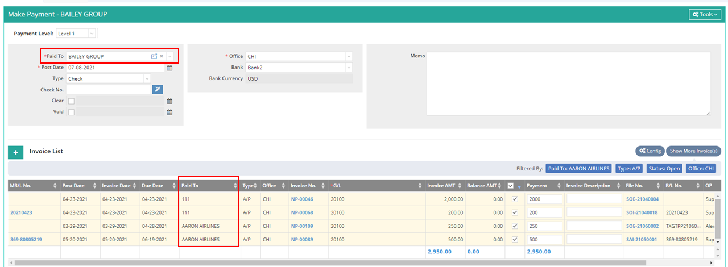Expand the Payment Level dropdown
Image resolution: width=728 pixels, height=267 pixels.
(92, 34)
